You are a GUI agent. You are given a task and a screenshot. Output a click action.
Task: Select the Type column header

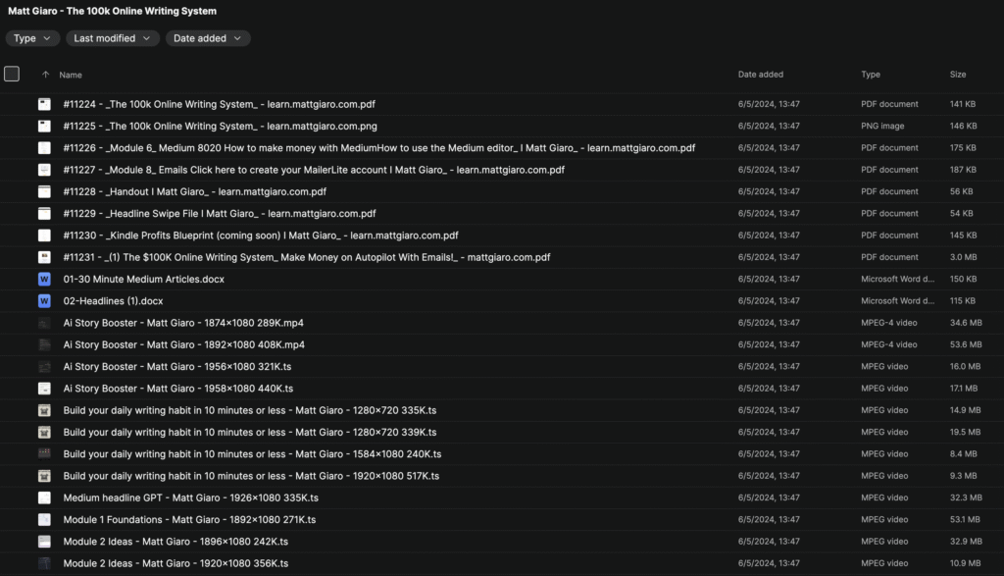click(871, 75)
